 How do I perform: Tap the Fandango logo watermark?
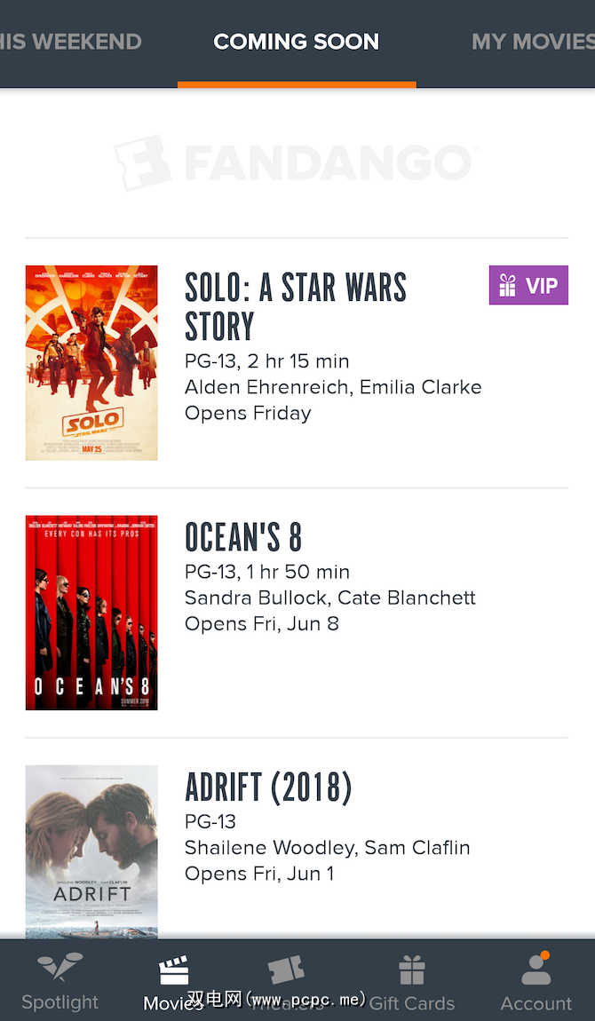[297, 162]
